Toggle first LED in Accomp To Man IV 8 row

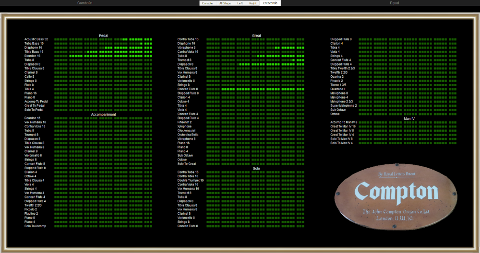click(x=360, y=122)
